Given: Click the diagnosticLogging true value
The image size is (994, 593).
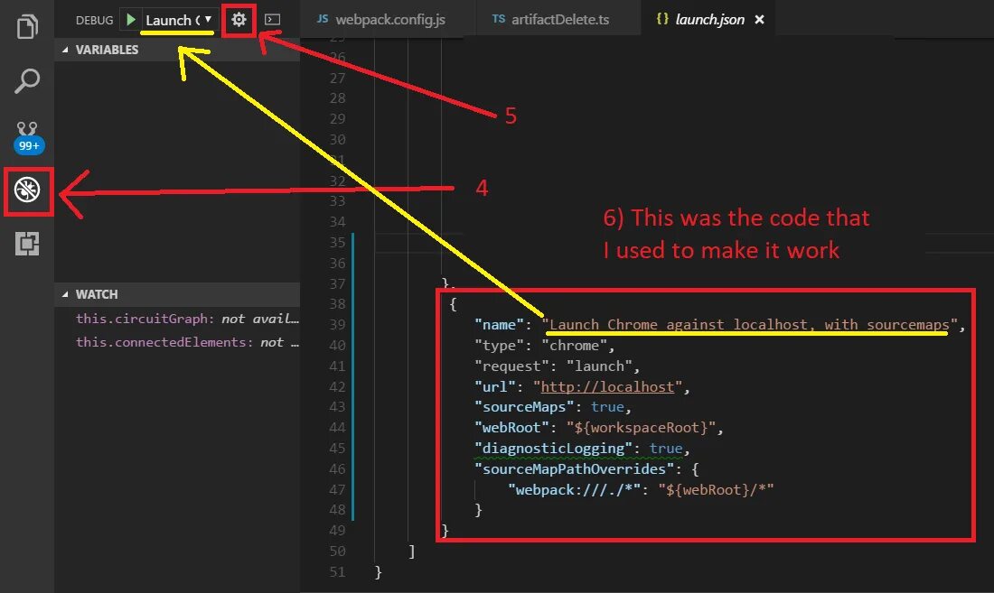Looking at the screenshot, I should pos(666,449).
